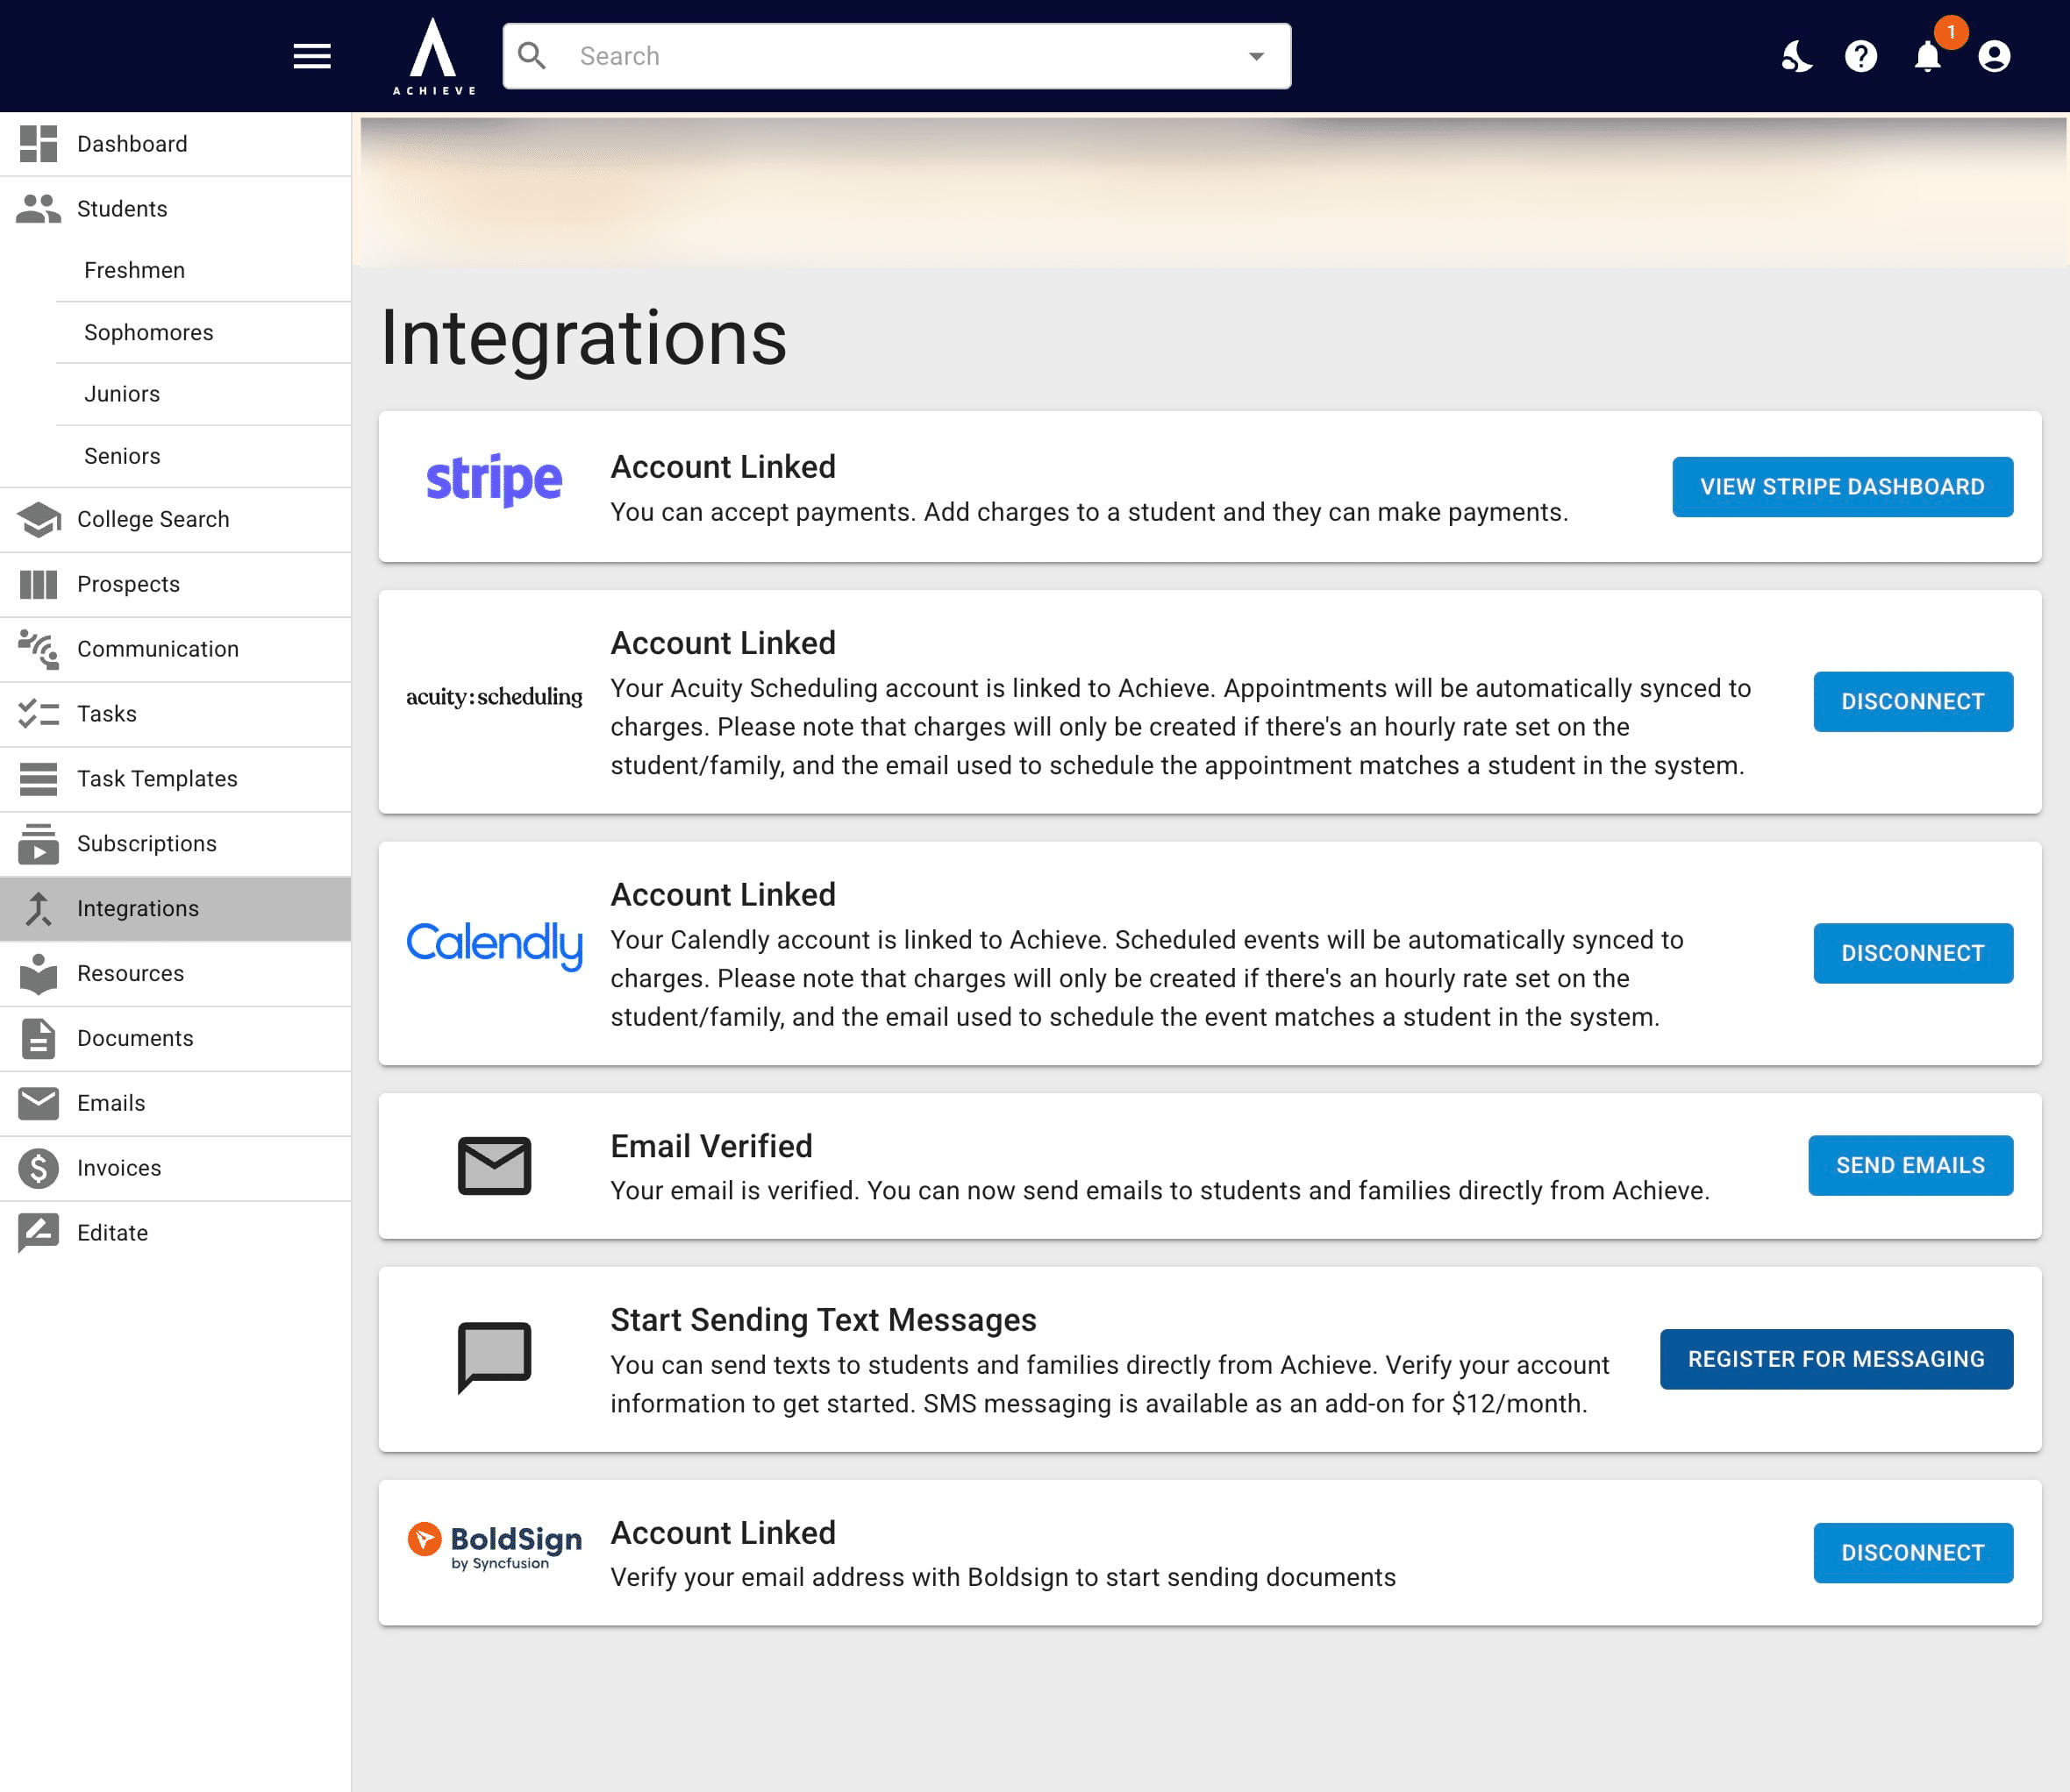Click the Send Emails button
This screenshot has width=2070, height=1792.
pyautogui.click(x=1909, y=1165)
